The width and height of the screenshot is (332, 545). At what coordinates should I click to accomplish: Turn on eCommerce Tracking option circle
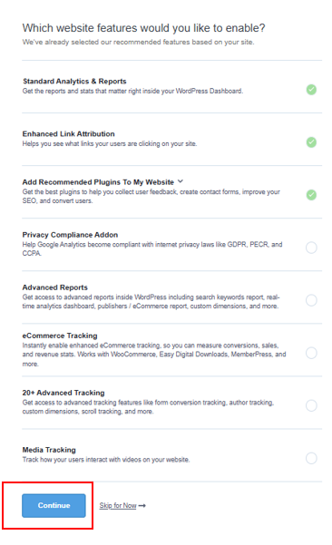pos(311,353)
